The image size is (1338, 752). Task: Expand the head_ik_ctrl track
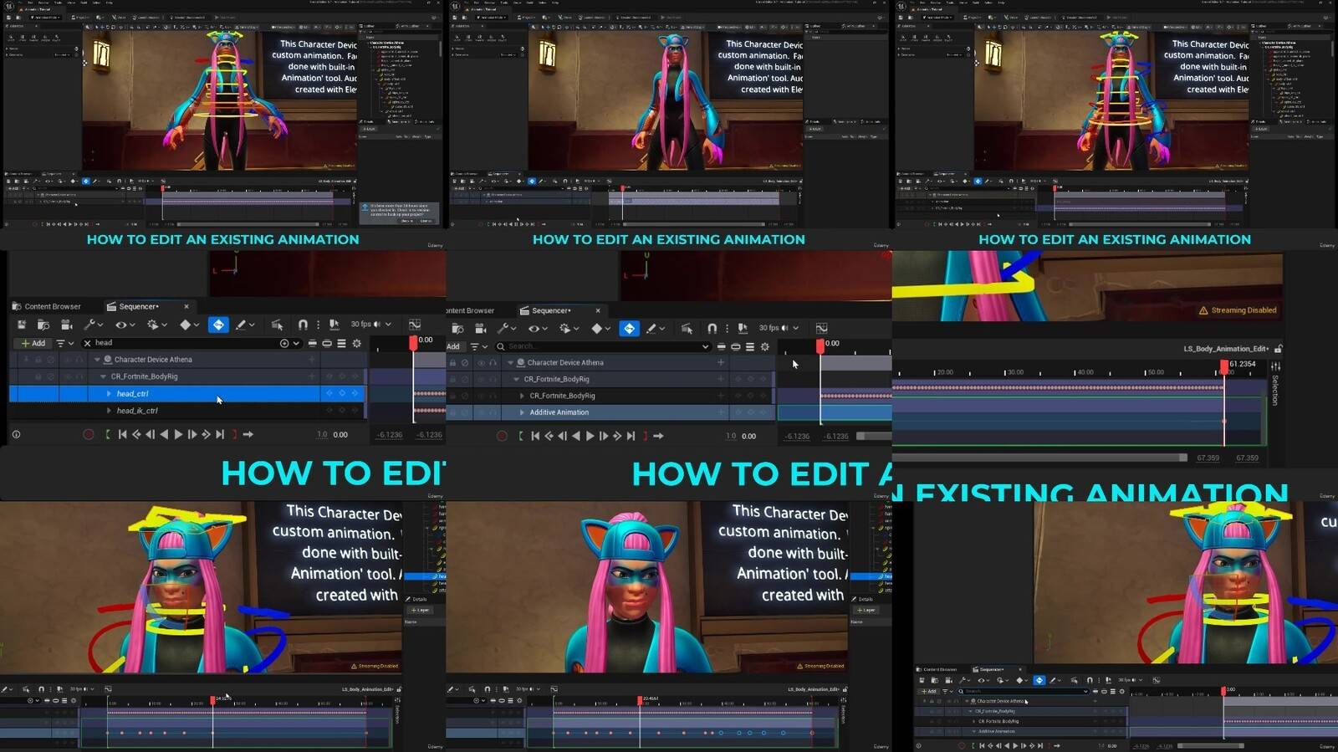coord(109,411)
